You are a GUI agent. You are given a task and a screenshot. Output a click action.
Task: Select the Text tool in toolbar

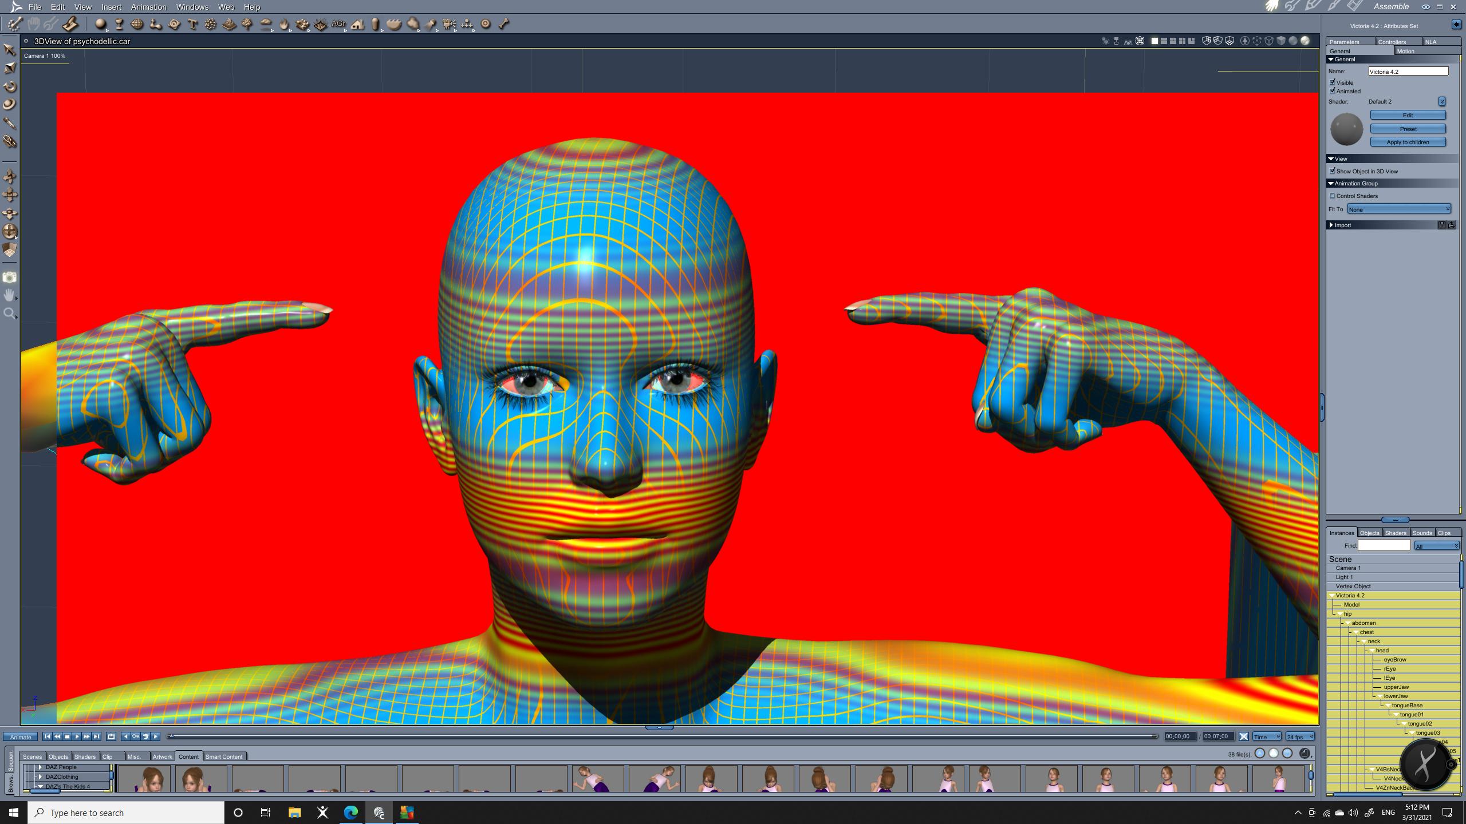pyautogui.click(x=192, y=24)
